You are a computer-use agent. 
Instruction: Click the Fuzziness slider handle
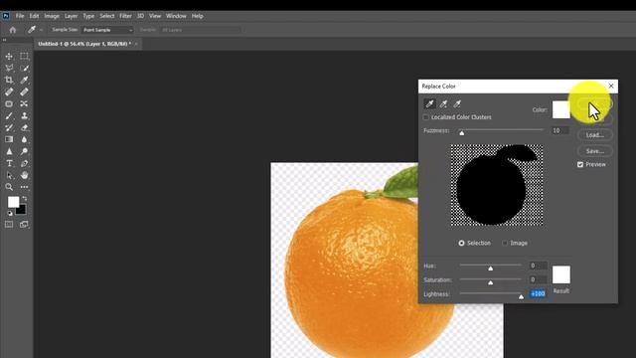(x=461, y=132)
